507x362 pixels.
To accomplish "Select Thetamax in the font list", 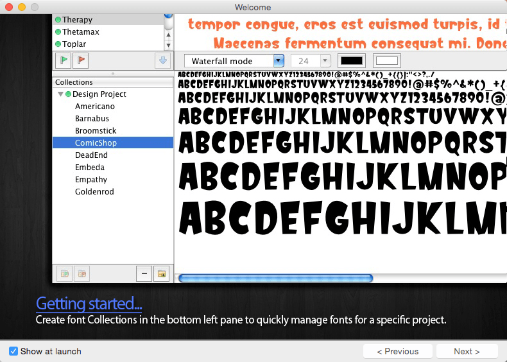I will coord(108,31).
